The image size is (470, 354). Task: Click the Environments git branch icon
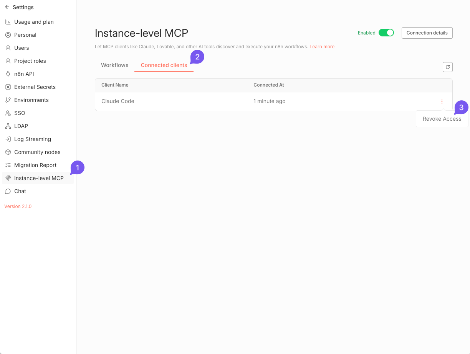pyautogui.click(x=7, y=100)
